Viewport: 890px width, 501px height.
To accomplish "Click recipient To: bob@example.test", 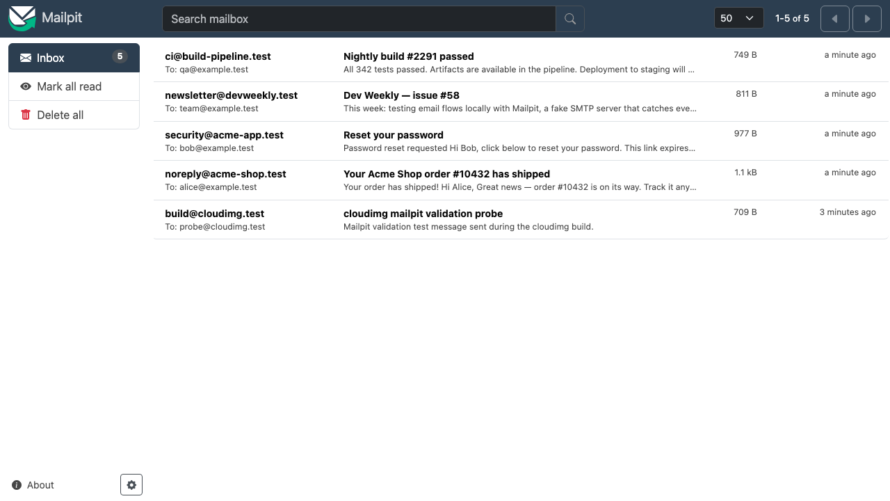I will coord(209,148).
